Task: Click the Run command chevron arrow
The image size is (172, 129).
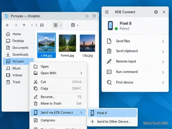Action: click(x=163, y=72)
